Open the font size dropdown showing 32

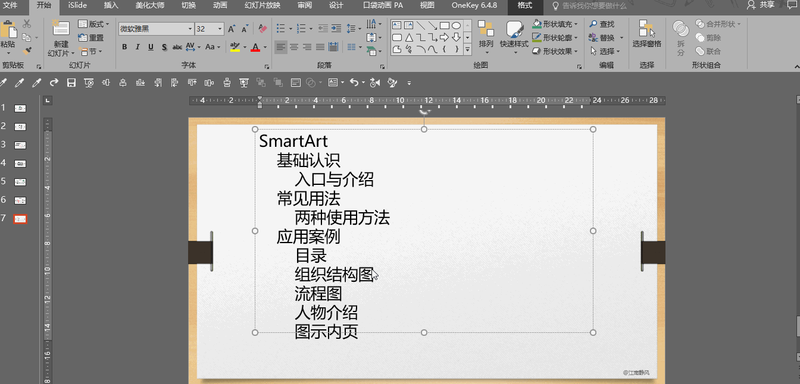220,29
